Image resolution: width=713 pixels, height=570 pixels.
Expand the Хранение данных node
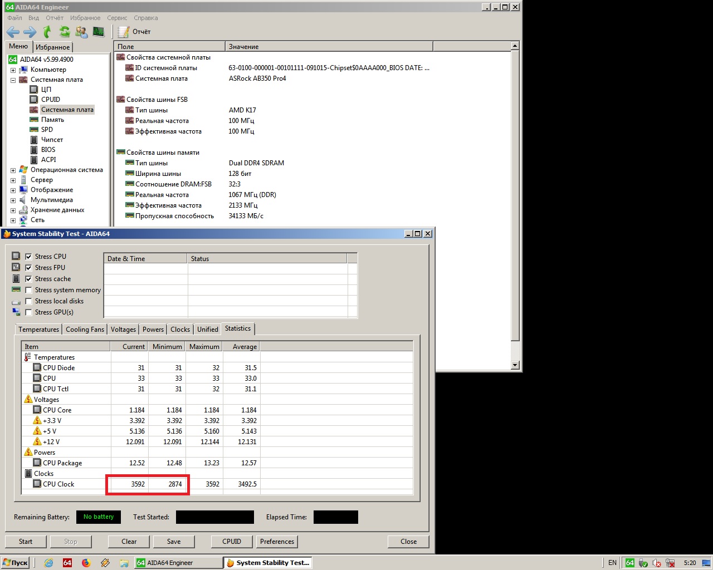[13, 210]
